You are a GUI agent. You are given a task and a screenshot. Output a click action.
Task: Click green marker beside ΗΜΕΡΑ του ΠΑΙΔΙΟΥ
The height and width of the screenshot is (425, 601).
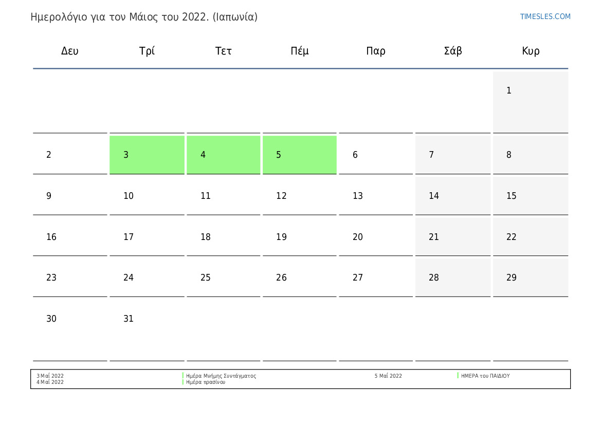coord(458,376)
